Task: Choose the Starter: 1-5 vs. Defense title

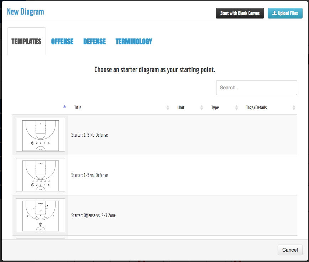Action: [x=89, y=175]
